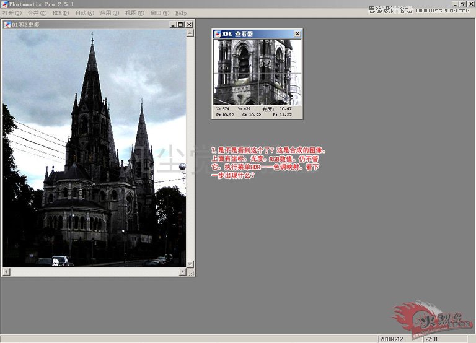Open the HDR menu
The height and width of the screenshot is (343, 476).
click(61, 13)
